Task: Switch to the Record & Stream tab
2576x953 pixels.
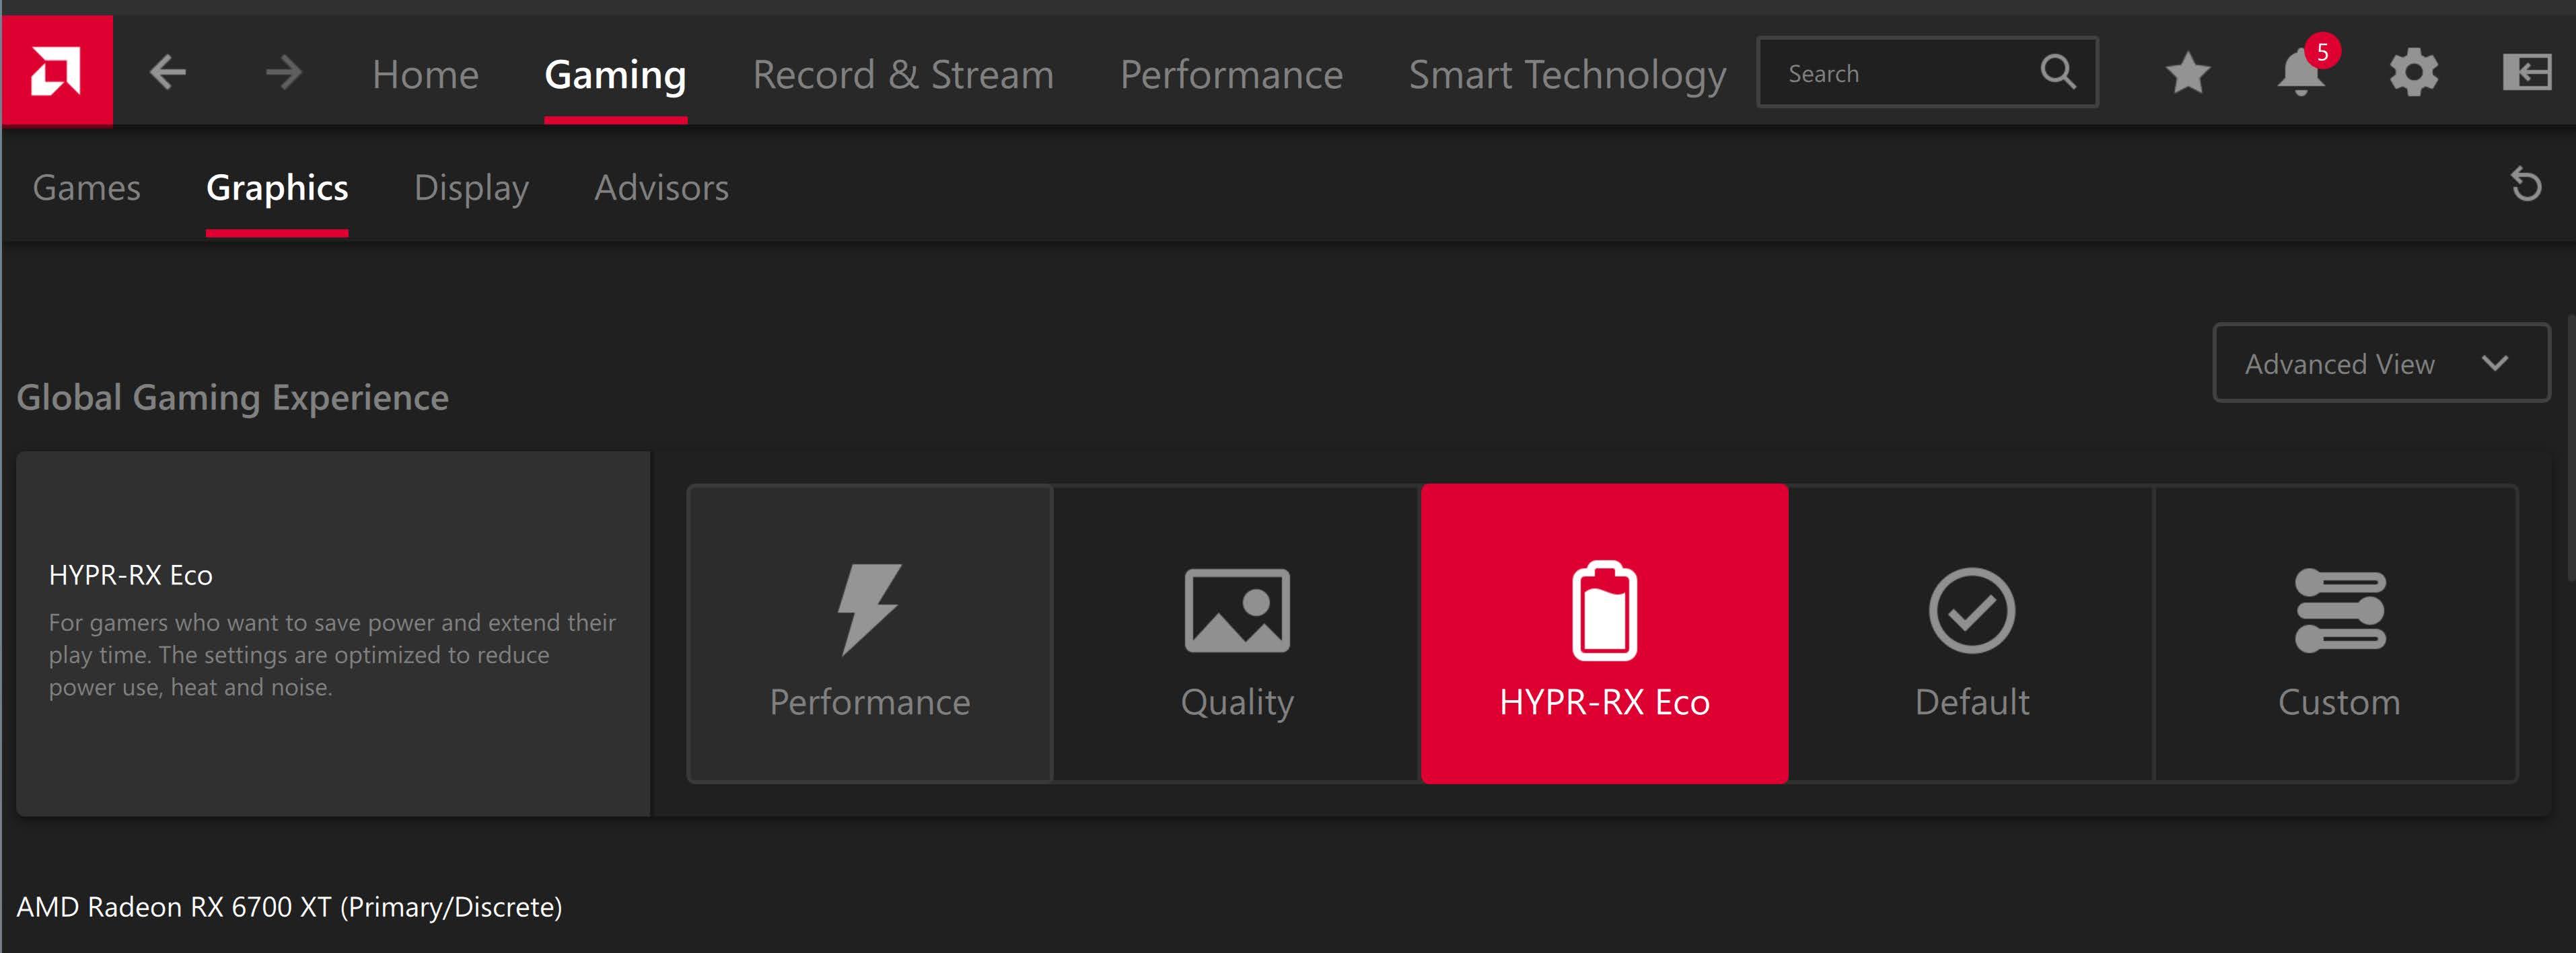Action: (x=903, y=75)
